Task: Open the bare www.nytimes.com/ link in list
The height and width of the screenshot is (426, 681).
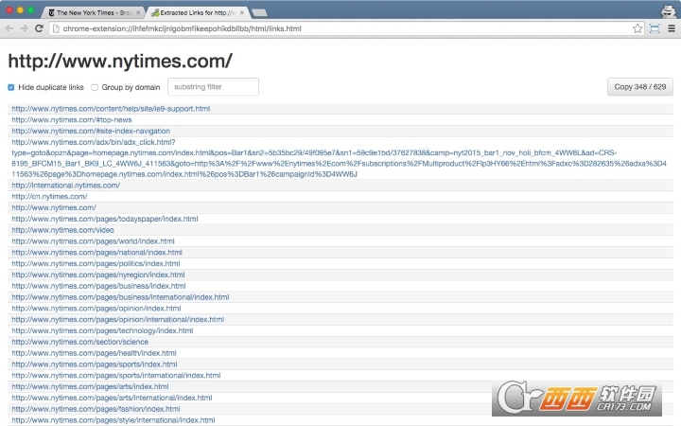Action: pos(54,207)
